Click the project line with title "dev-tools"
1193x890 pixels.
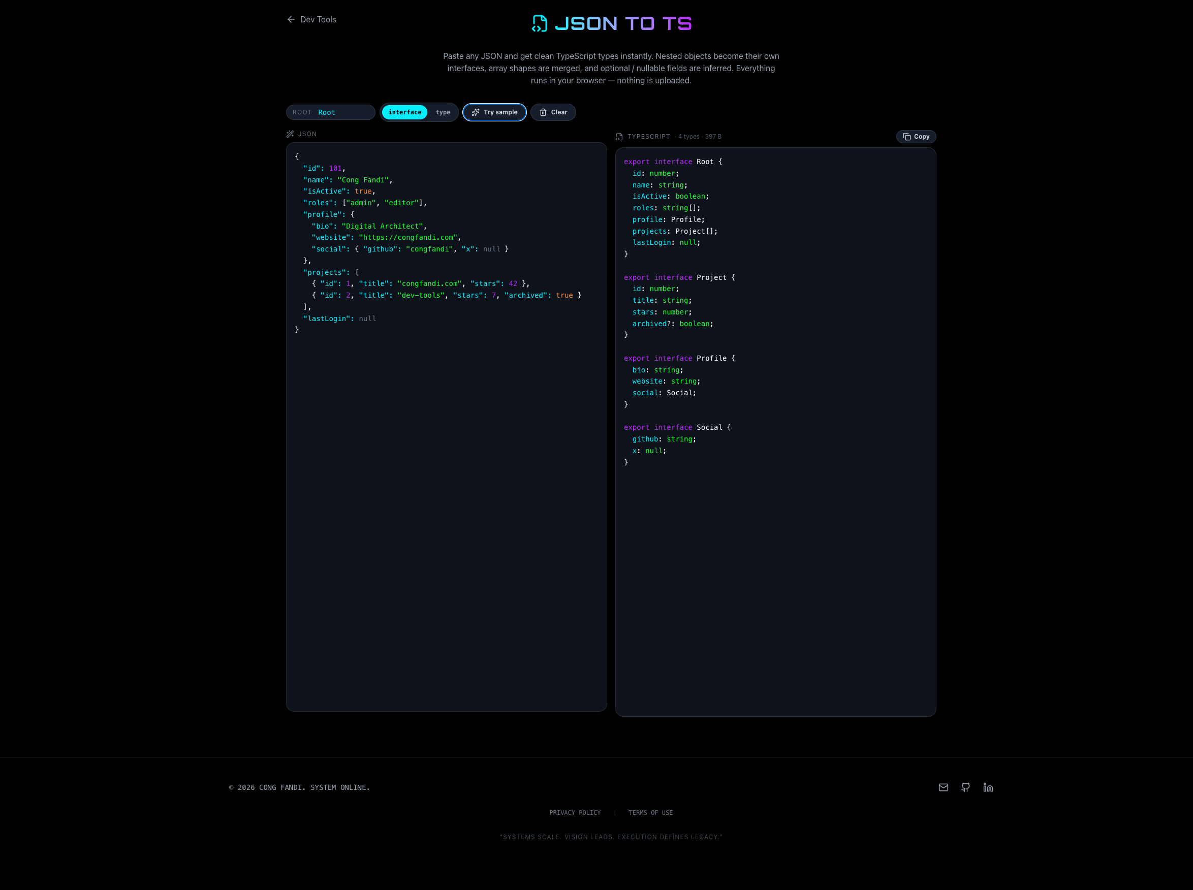(x=446, y=295)
